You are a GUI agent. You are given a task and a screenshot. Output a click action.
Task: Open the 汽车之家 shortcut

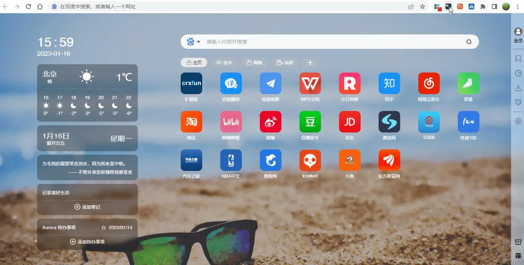(x=191, y=160)
